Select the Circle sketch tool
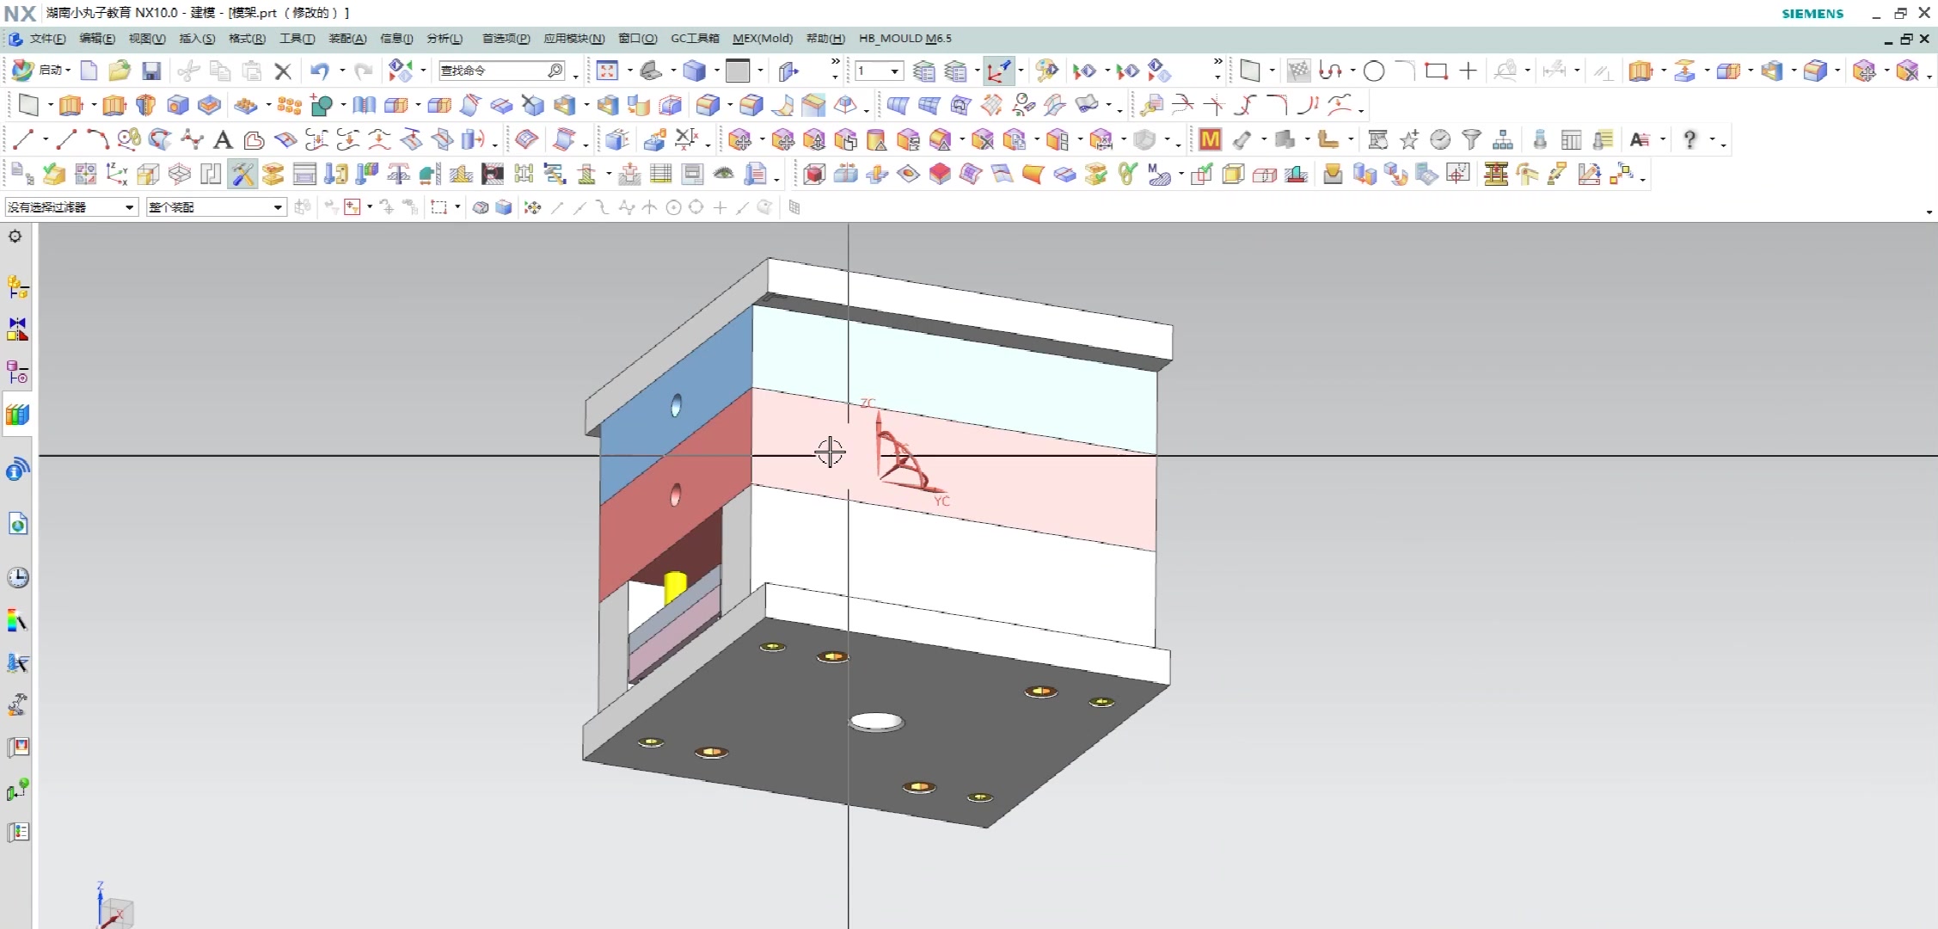The height and width of the screenshot is (929, 1938). [x=1374, y=71]
